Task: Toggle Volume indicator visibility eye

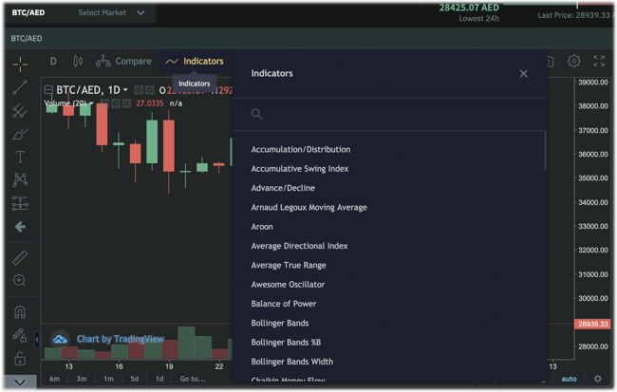Action: click(104, 103)
